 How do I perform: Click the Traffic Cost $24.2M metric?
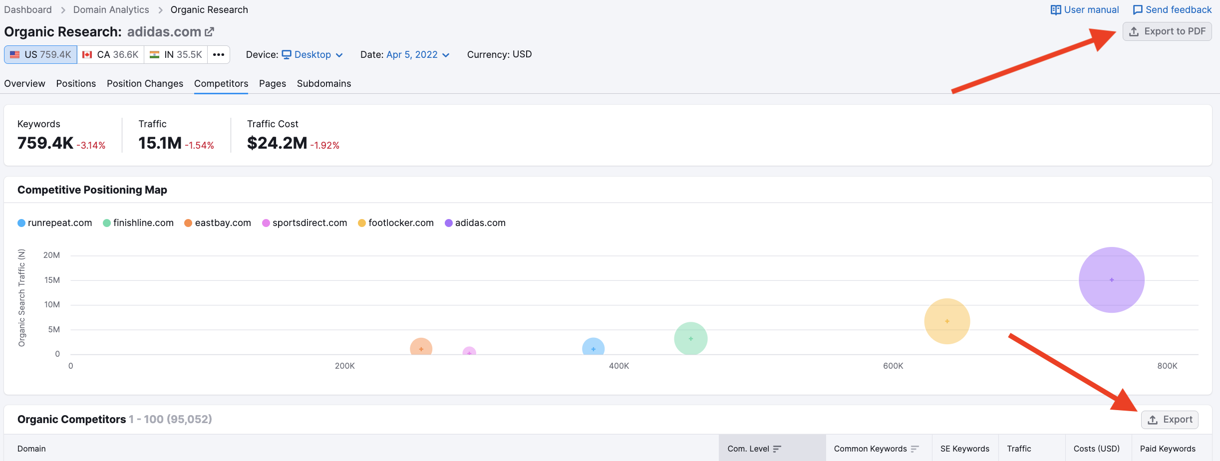(x=277, y=143)
